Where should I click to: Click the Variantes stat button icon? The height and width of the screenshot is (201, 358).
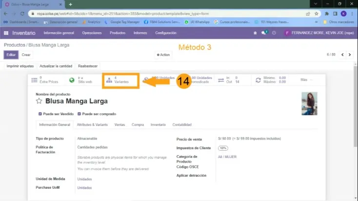coord(109,80)
